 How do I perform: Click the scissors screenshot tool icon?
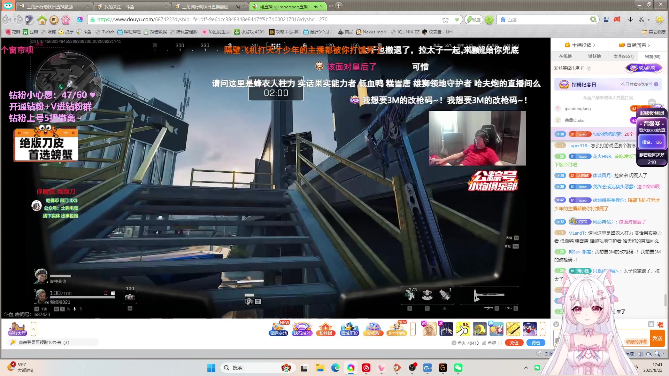tap(641, 19)
